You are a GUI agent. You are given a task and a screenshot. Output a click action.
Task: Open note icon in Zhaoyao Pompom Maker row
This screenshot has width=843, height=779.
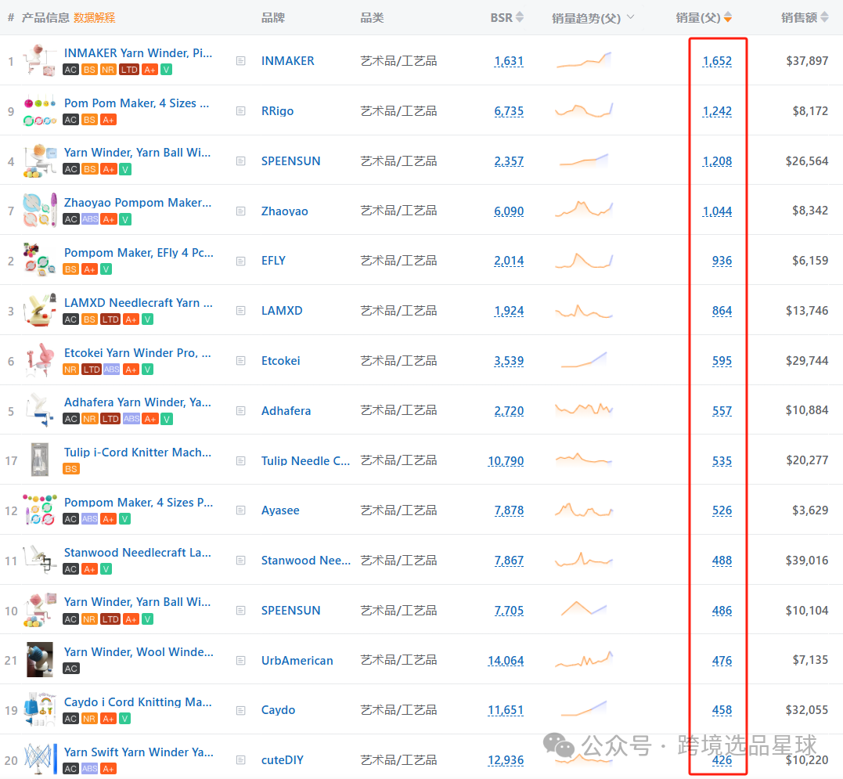tap(241, 211)
